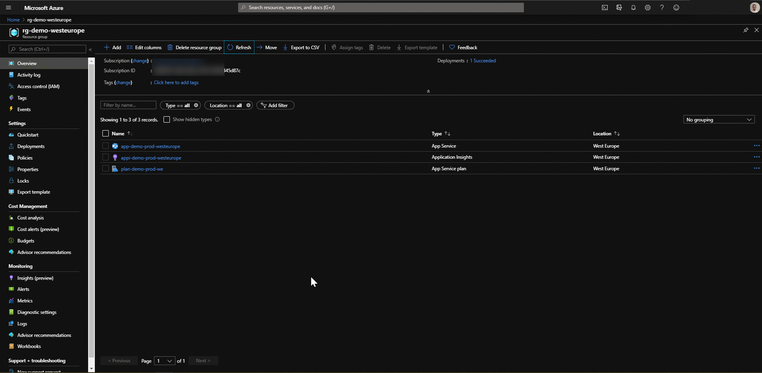
Task: Pin the resource group blade to dashboard
Action: coord(745,30)
